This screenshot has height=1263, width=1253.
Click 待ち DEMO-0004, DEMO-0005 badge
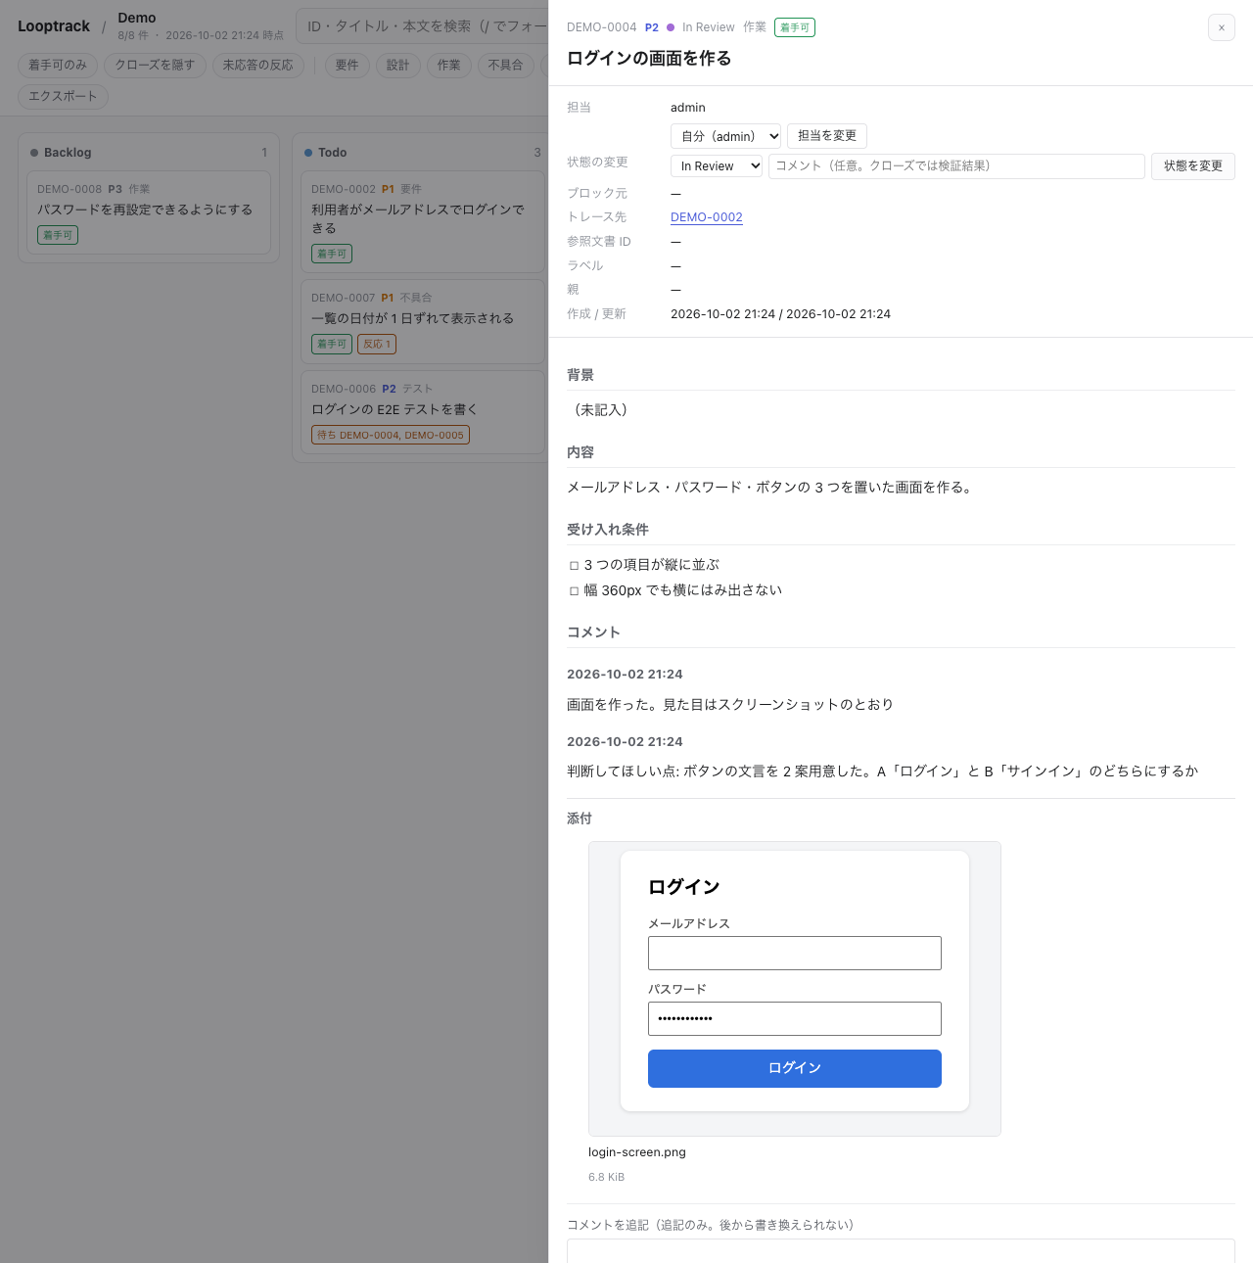(x=391, y=435)
